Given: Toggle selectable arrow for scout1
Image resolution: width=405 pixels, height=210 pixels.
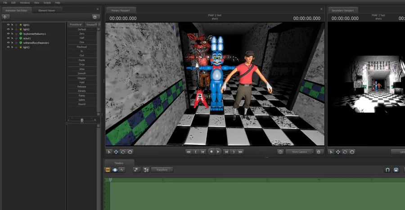Looking at the screenshot, I should coord(12,38).
